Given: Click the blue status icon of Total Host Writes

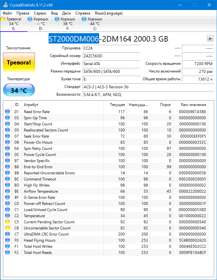Looking at the screenshot, I should 7,246.
